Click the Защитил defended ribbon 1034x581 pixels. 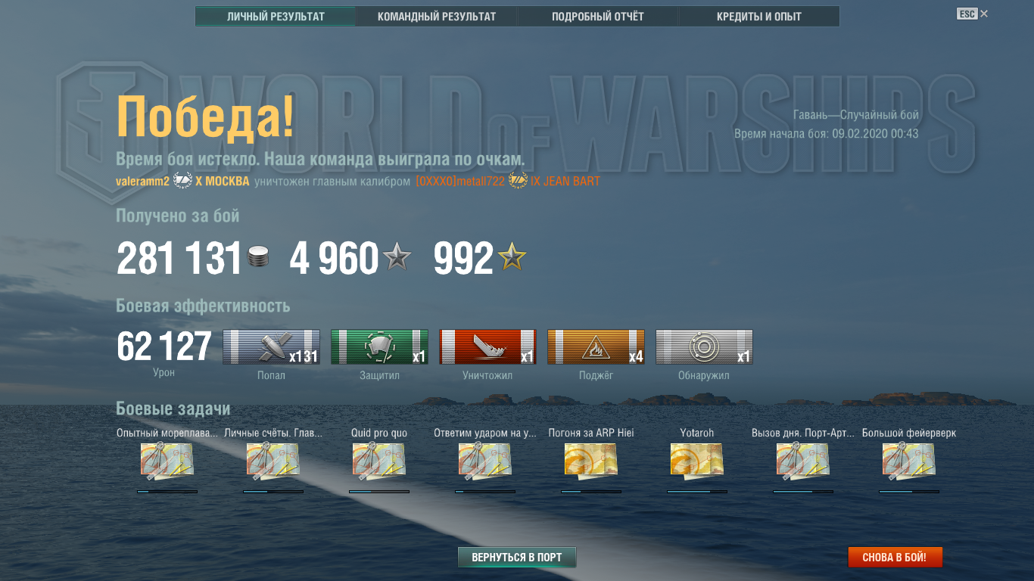[x=379, y=346]
